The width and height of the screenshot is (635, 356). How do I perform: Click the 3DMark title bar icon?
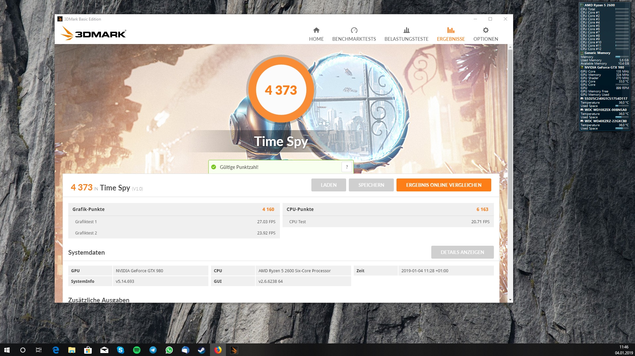click(x=60, y=19)
